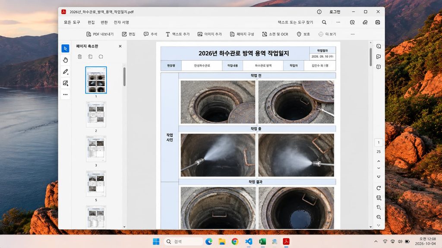442x248 pixels.
Task: Click the document vertical scrollbar thumb
Action: [370, 57]
